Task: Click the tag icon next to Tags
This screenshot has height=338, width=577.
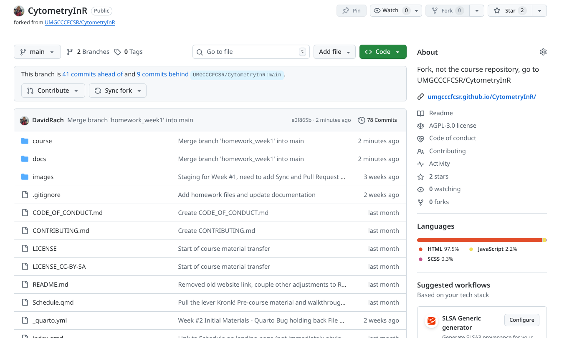Action: (118, 52)
